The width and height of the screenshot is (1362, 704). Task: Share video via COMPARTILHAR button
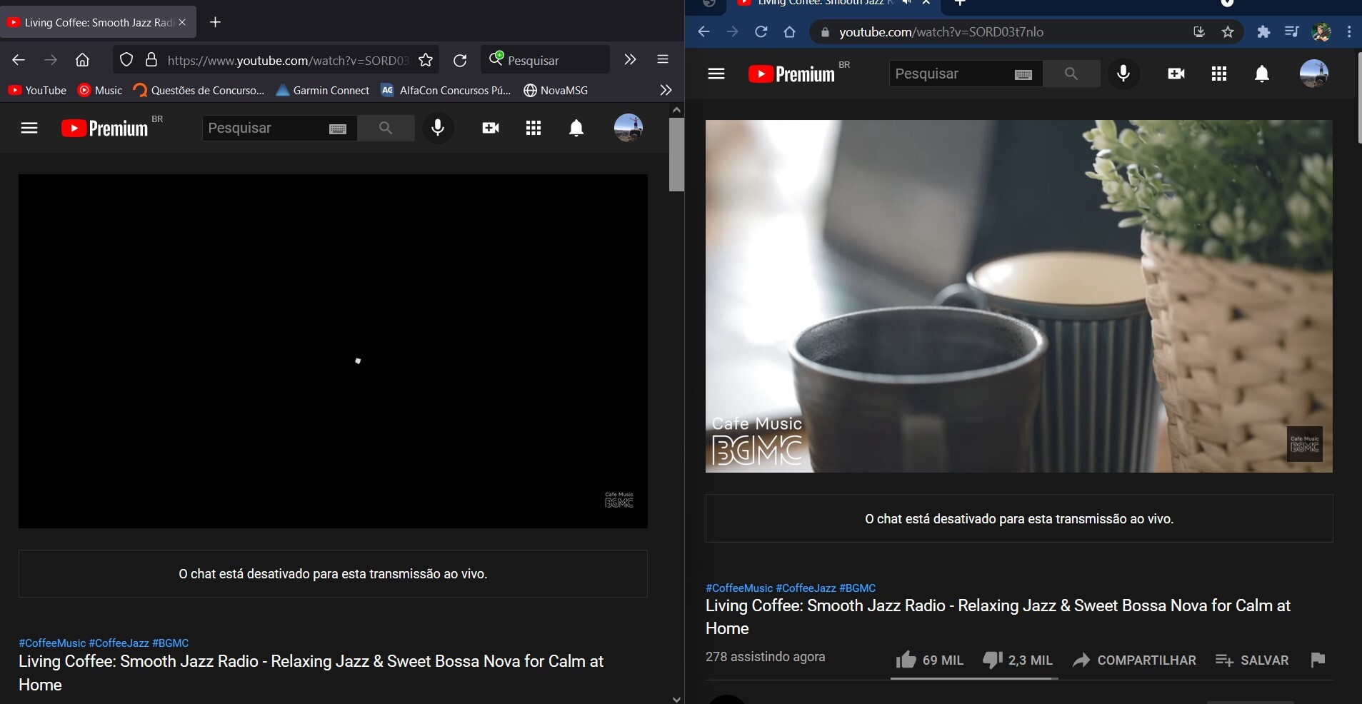[1134, 660]
